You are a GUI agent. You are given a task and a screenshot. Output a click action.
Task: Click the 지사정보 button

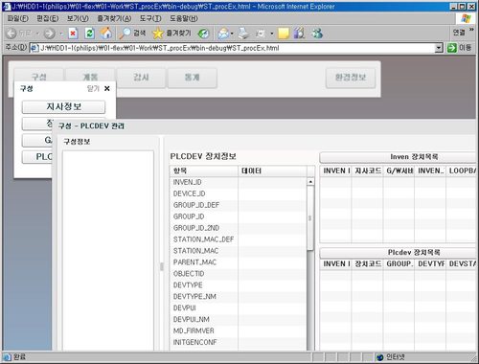click(63, 106)
